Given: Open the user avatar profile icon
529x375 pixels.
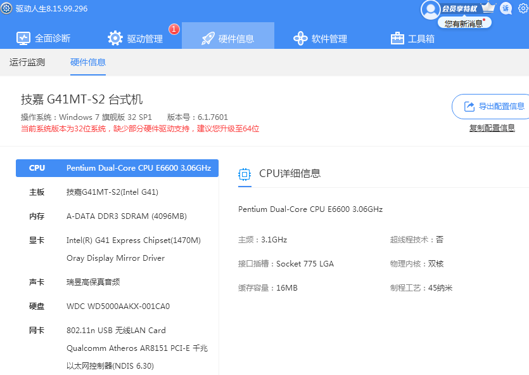Looking at the screenshot, I should point(431,9).
